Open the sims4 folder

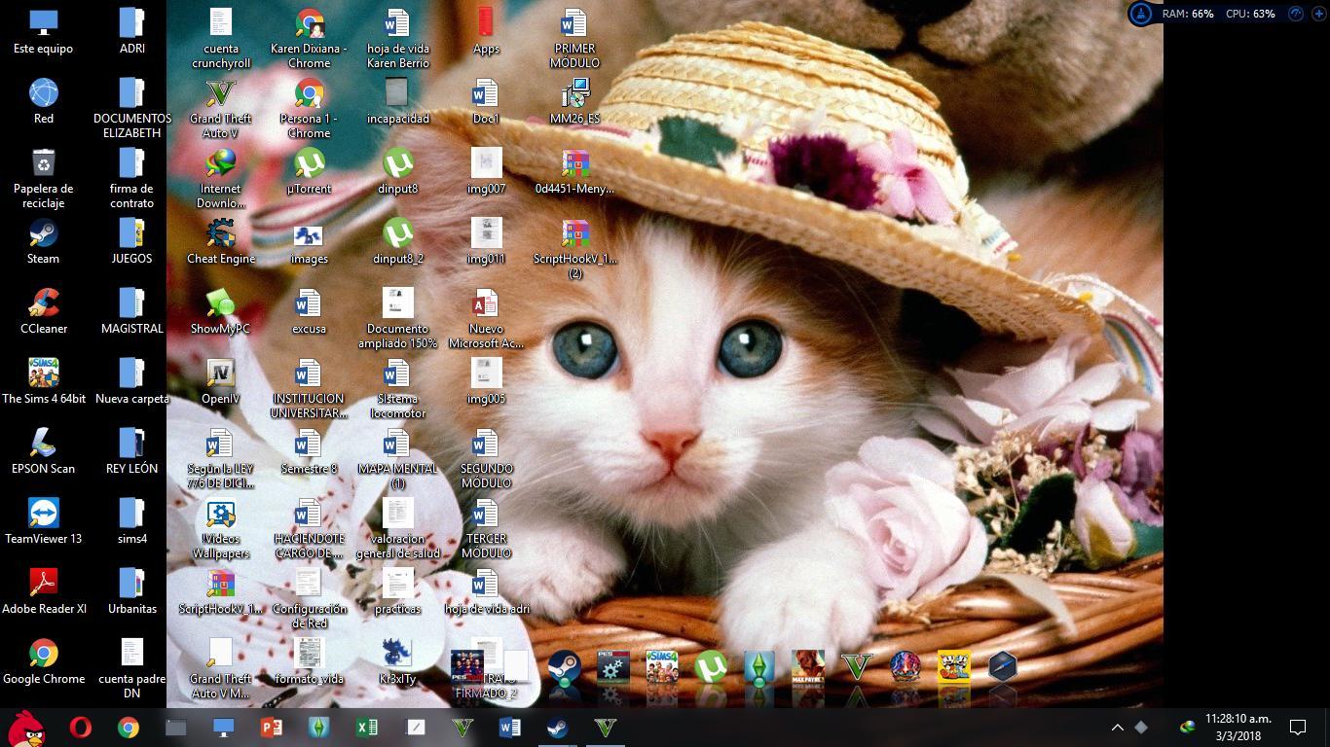pyautogui.click(x=132, y=520)
